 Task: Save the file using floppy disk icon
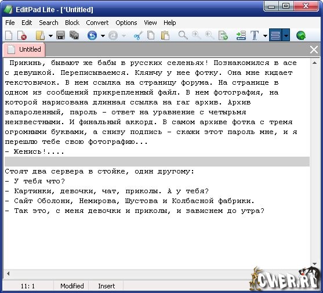click(x=60, y=35)
